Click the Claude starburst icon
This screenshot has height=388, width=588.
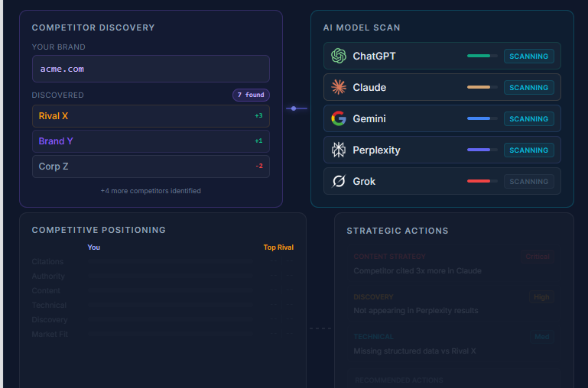click(x=339, y=87)
